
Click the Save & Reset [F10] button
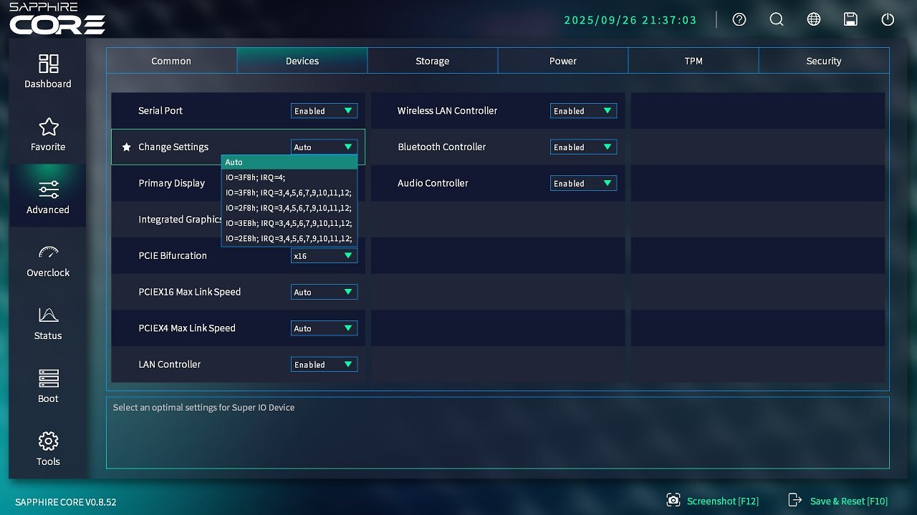click(x=838, y=501)
